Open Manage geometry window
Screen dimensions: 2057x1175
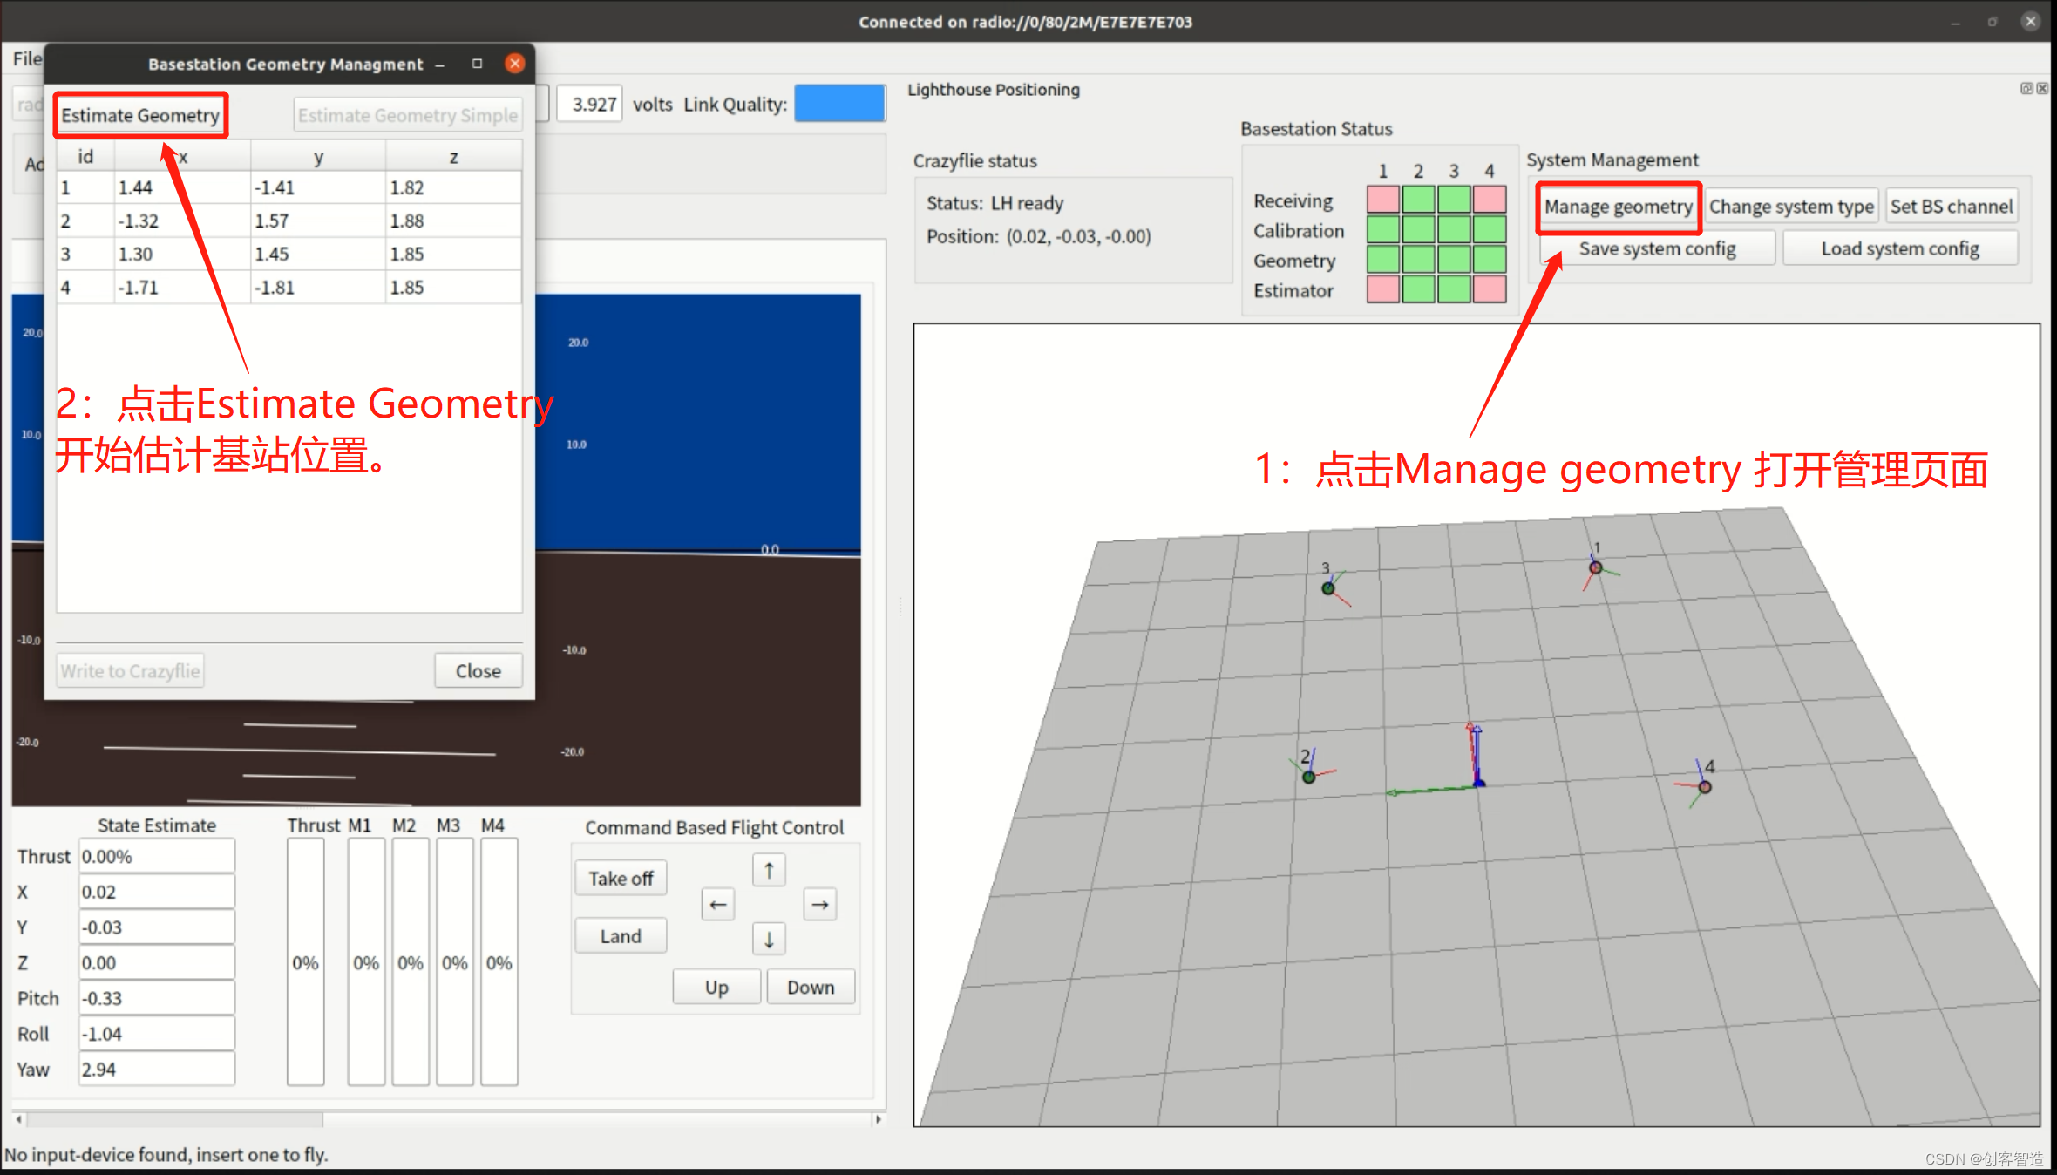click(x=1618, y=207)
